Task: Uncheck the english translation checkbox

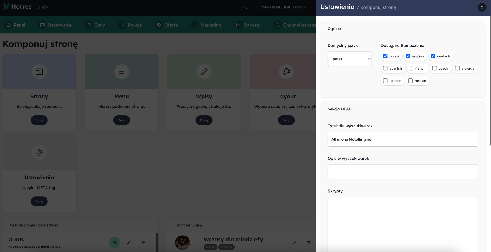Action: coord(408,56)
